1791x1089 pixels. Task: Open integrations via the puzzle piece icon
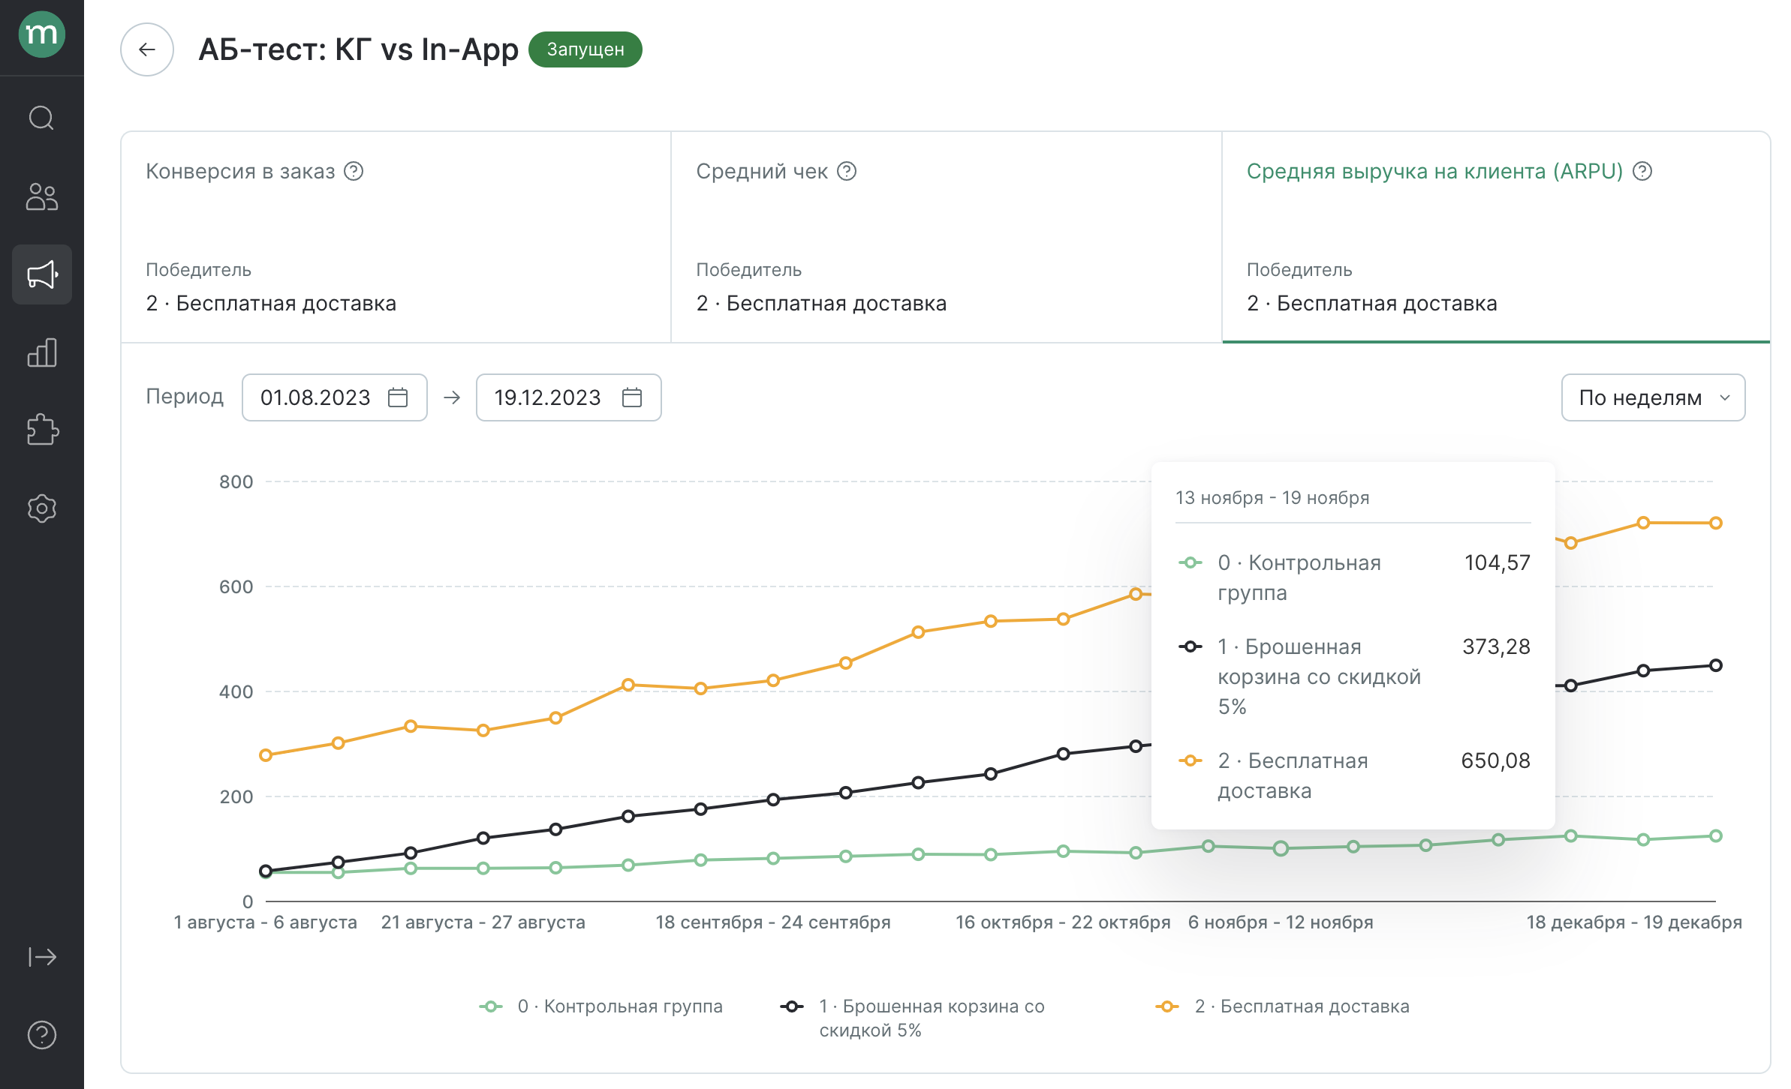(x=42, y=430)
